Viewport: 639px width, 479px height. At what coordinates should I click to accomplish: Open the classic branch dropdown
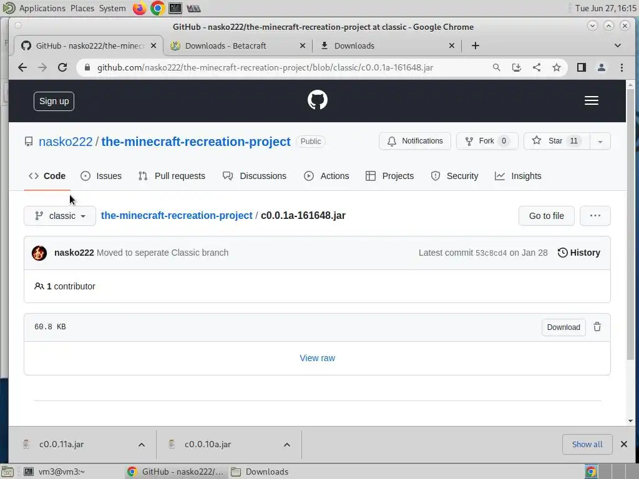[x=60, y=216]
